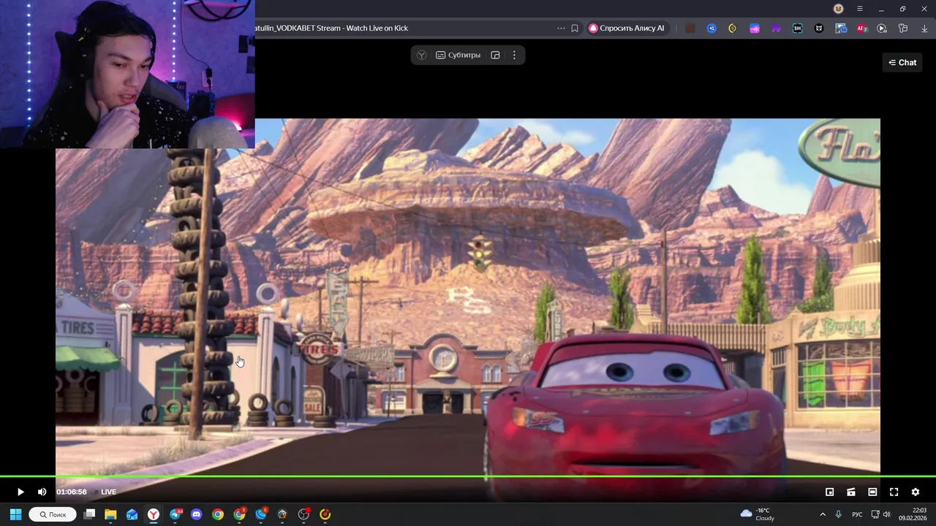Open the clip creation icon
The image size is (936, 526).
click(x=851, y=492)
